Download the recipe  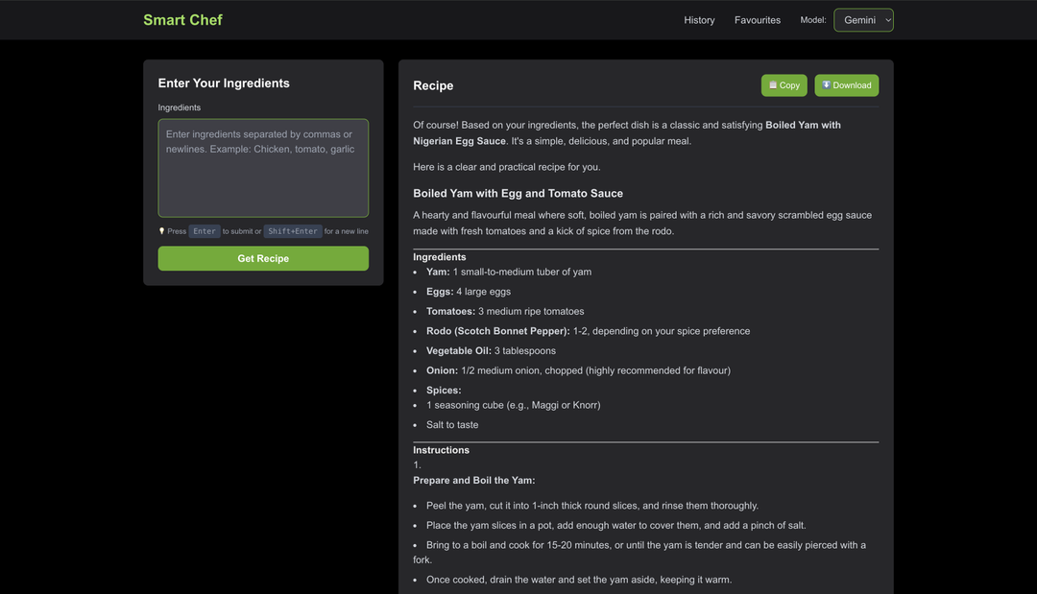click(x=846, y=84)
